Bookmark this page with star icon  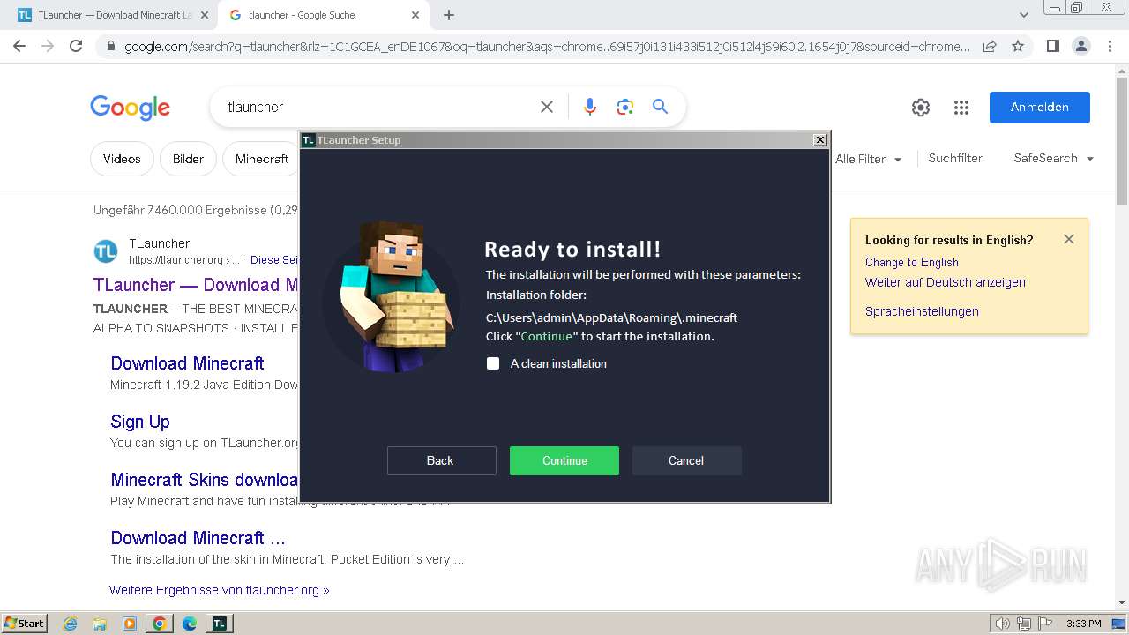[1018, 46]
